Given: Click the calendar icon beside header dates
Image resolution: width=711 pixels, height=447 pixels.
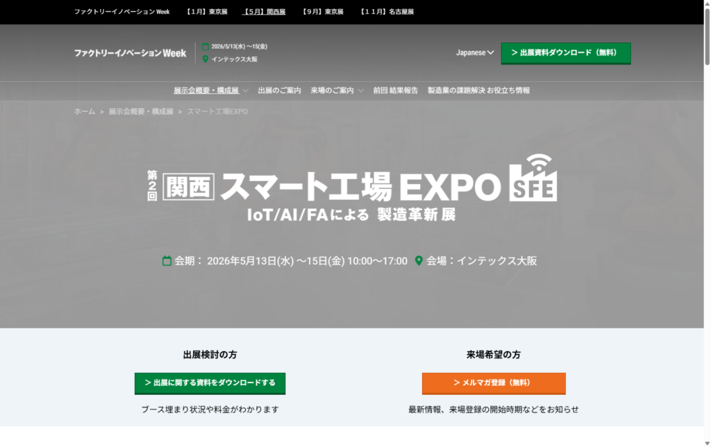Looking at the screenshot, I should click(x=205, y=47).
